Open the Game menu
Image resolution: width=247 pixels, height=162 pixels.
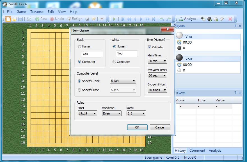tap(21, 12)
